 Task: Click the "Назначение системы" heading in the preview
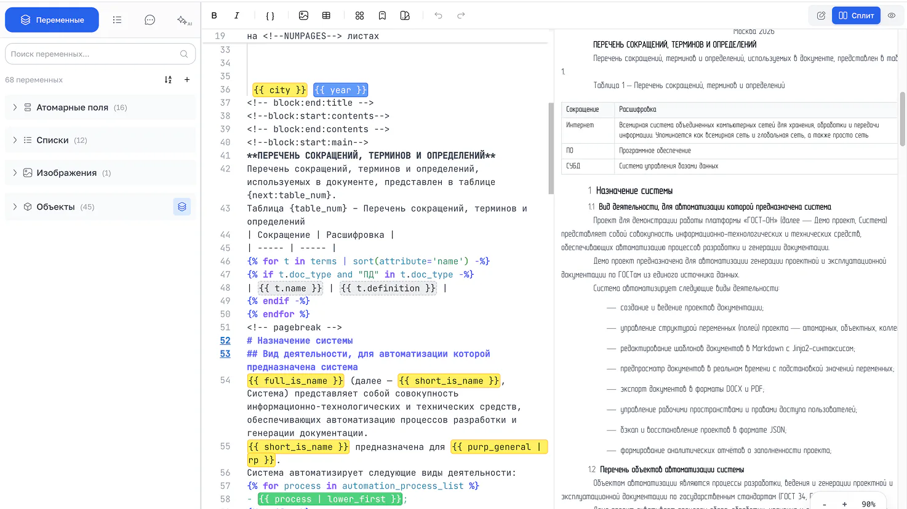[634, 191]
